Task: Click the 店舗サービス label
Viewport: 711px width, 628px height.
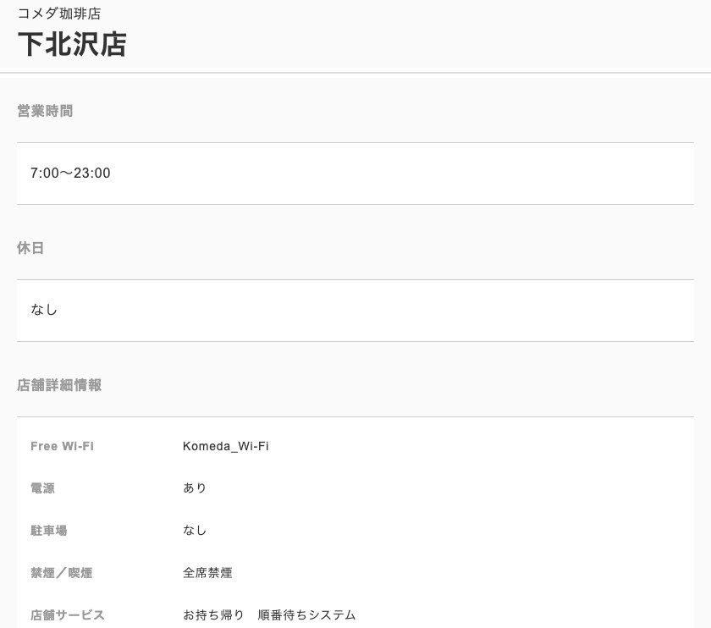Action: [x=68, y=614]
